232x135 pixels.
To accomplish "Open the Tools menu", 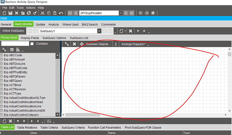I will tap(20, 8).
